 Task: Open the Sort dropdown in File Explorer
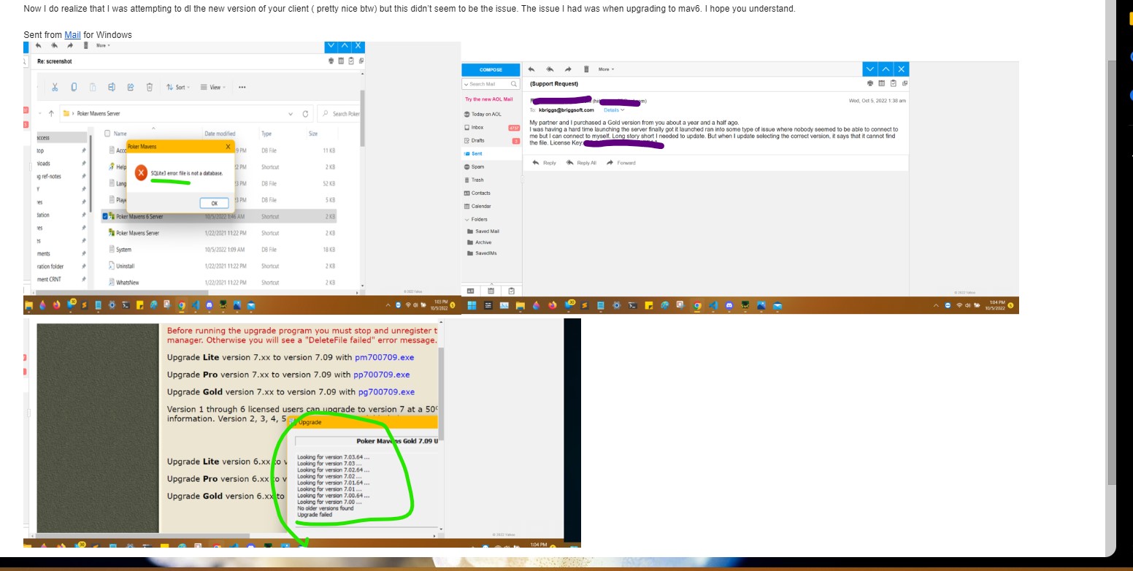pos(178,87)
